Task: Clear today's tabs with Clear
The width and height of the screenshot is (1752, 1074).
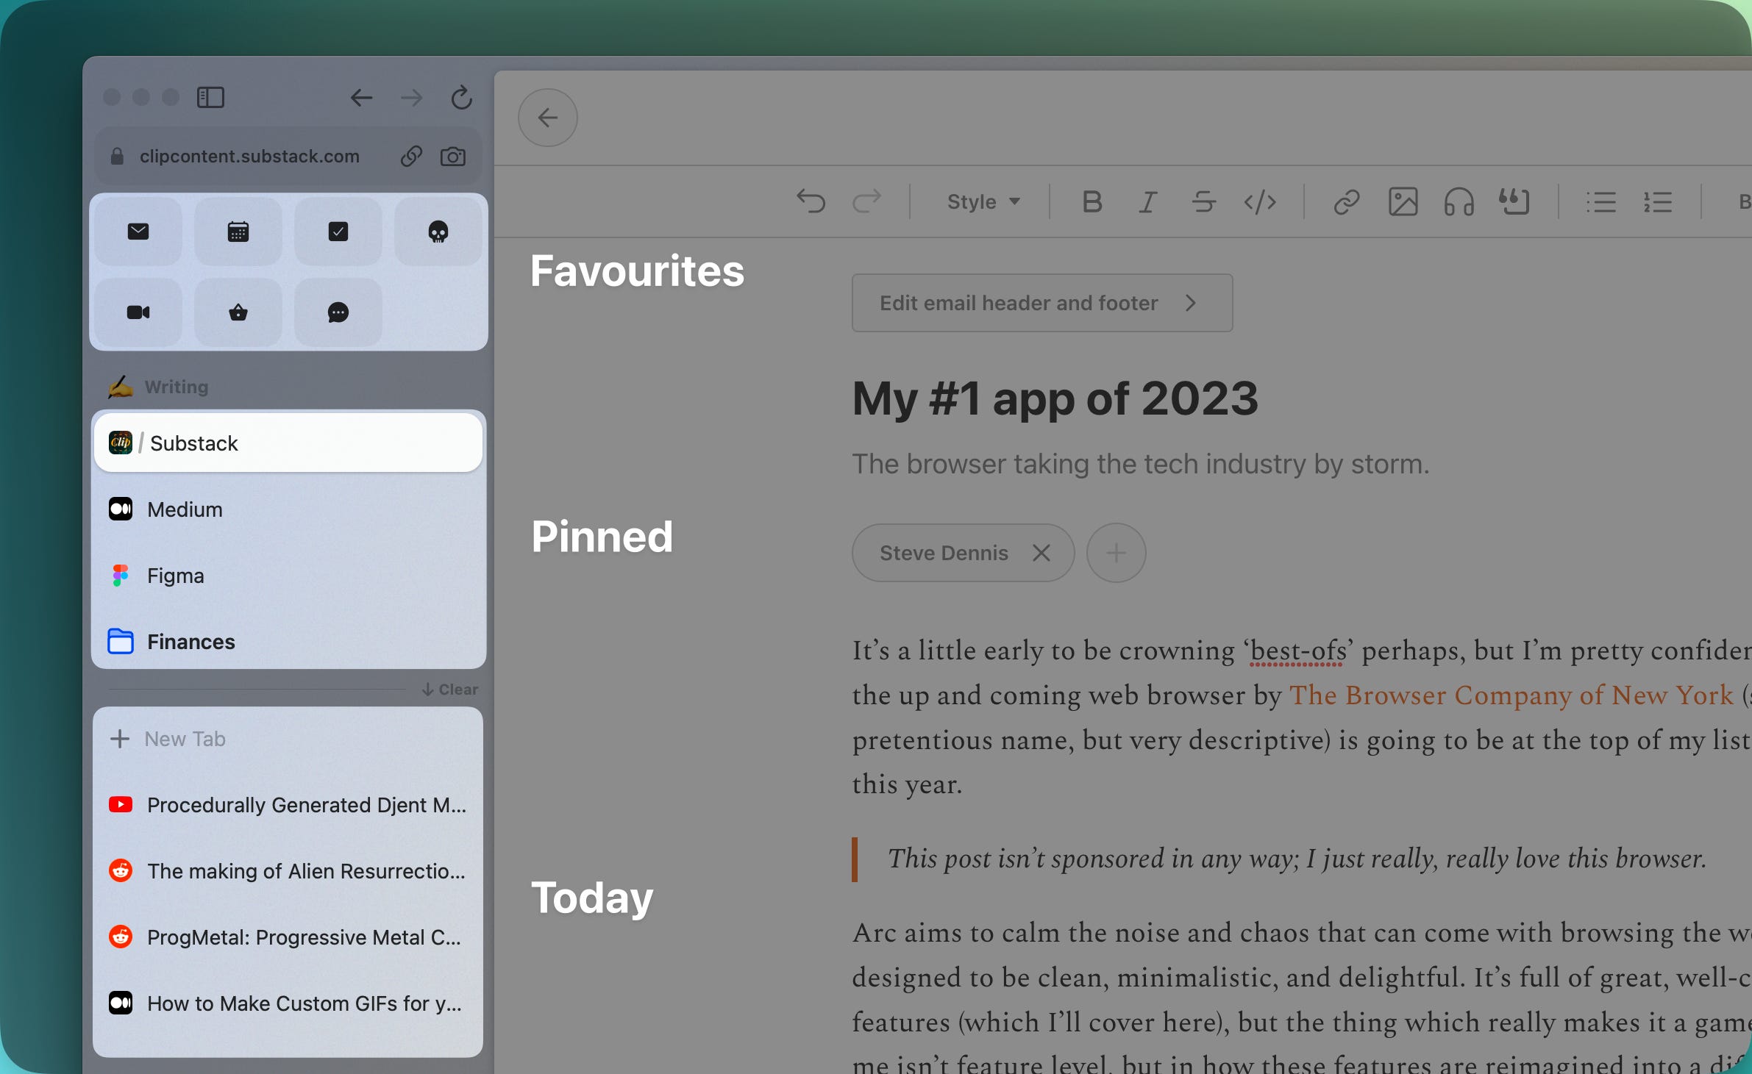Action: coord(450,690)
